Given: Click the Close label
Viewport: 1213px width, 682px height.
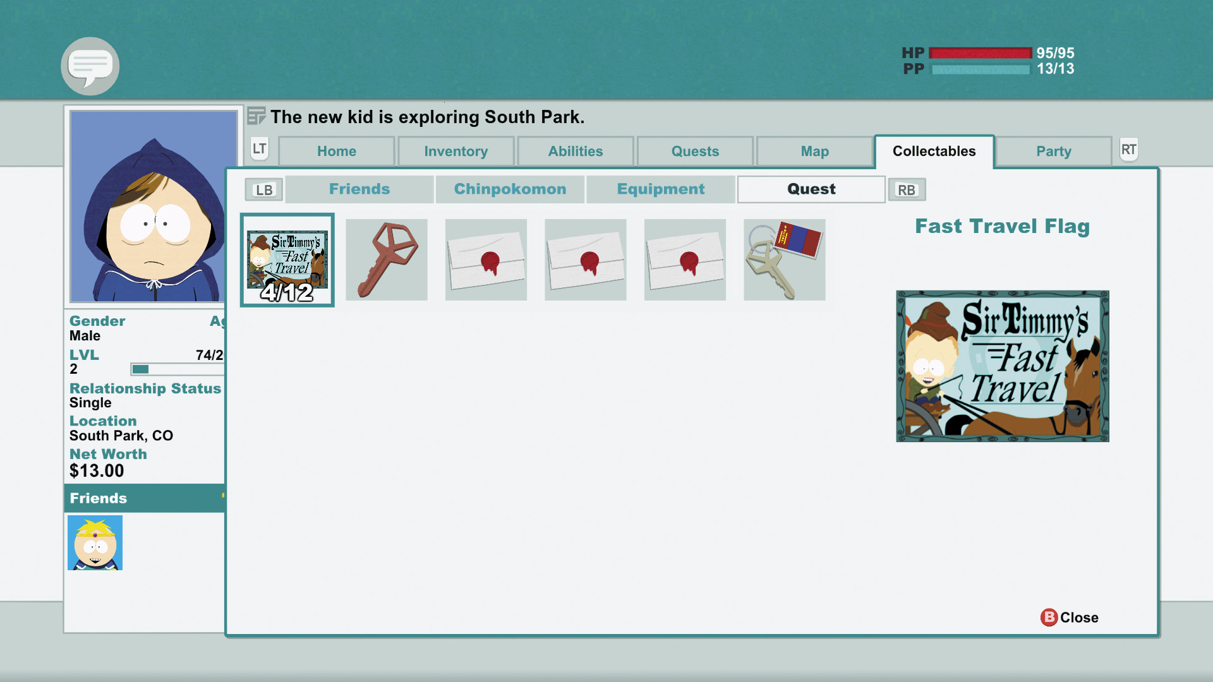Looking at the screenshot, I should [x=1079, y=618].
